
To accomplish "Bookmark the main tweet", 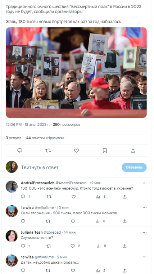I will click(x=105, y=151).
